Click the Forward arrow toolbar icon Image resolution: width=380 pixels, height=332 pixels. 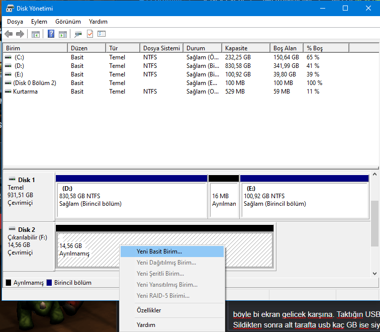(x=20, y=34)
